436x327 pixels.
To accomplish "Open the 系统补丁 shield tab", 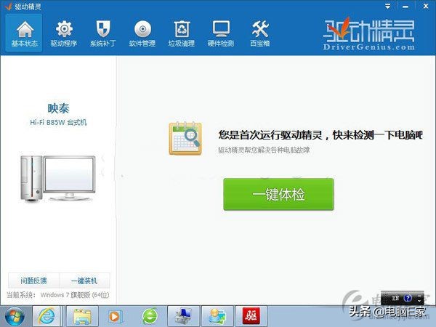I will [x=103, y=33].
